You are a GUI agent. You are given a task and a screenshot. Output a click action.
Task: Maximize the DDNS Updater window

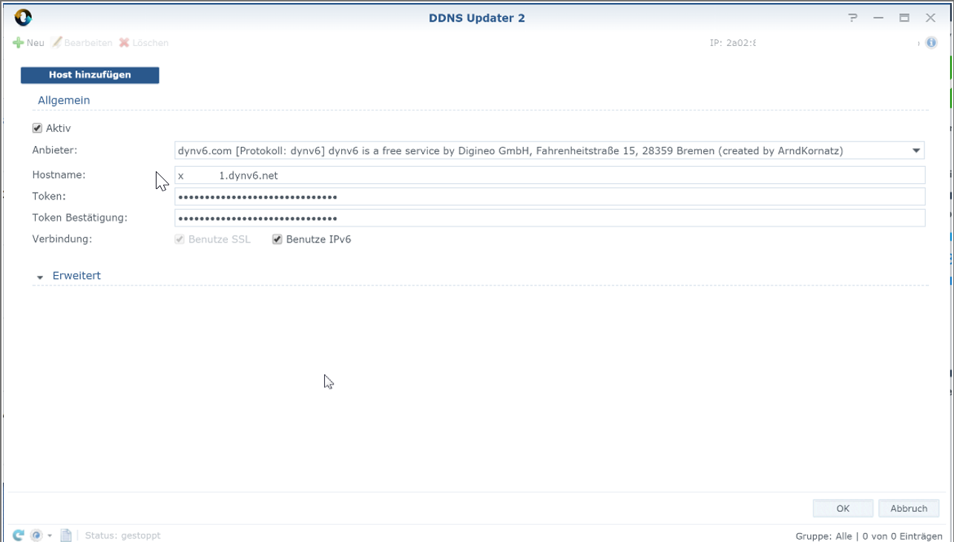click(x=904, y=18)
